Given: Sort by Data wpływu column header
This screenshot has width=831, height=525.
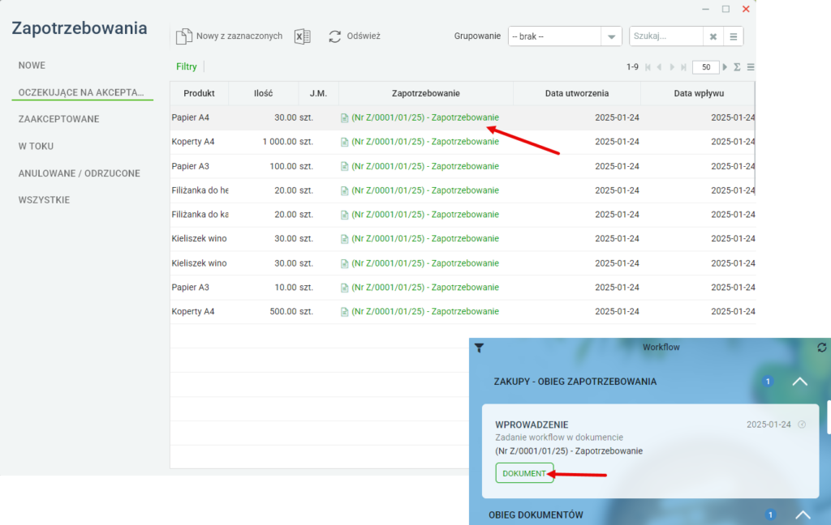Looking at the screenshot, I should click(699, 93).
